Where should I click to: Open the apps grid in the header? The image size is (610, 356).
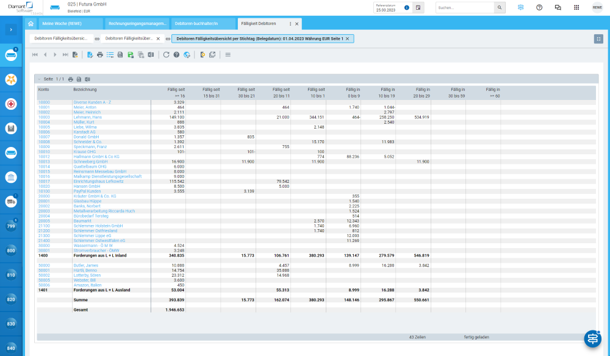pyautogui.click(x=576, y=7)
